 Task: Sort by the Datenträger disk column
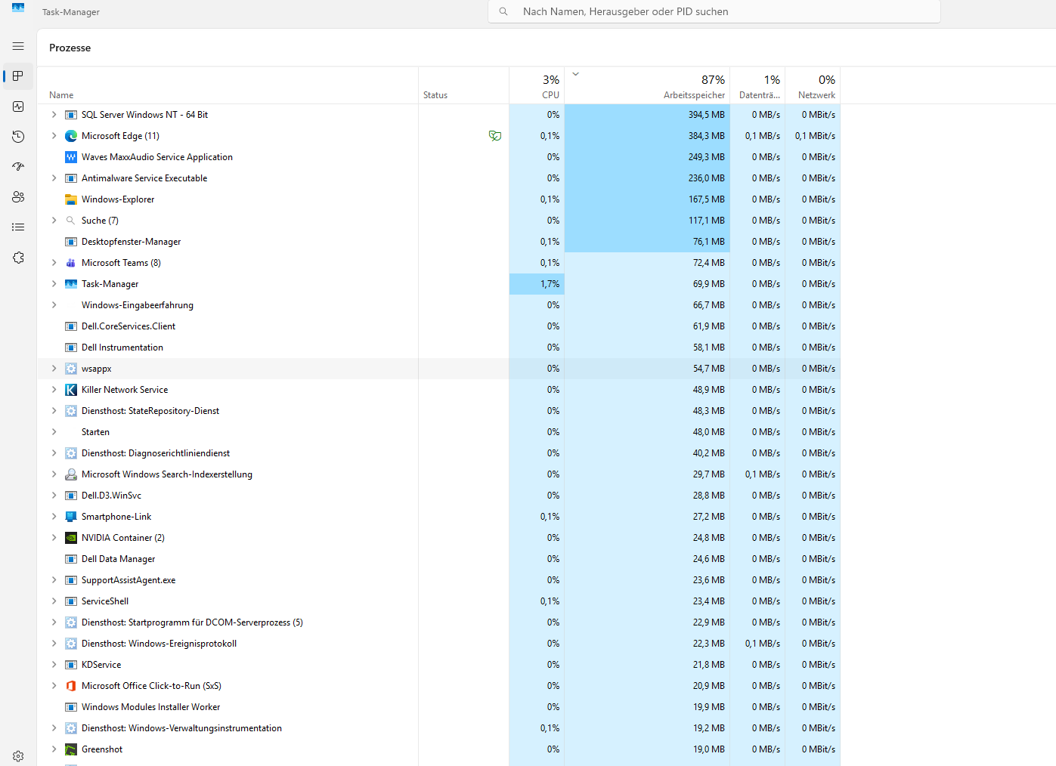(757, 86)
